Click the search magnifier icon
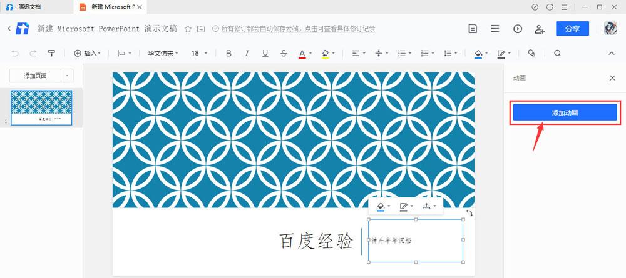The width and height of the screenshot is (626, 278). (x=557, y=54)
